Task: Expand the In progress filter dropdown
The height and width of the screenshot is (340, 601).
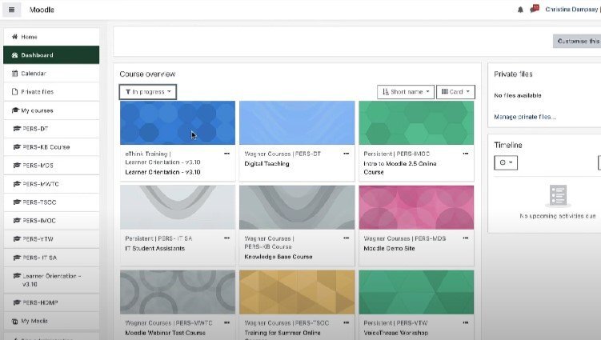Action: 148,92
